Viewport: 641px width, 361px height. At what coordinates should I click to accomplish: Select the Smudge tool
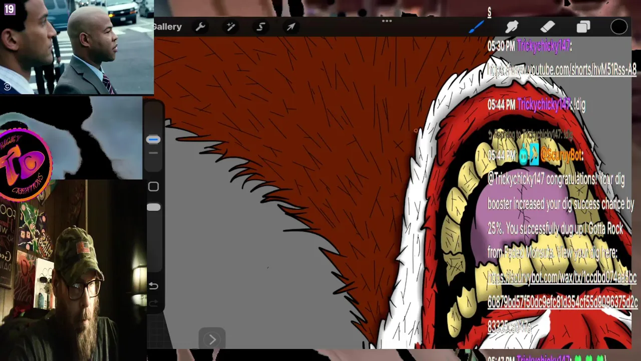pyautogui.click(x=511, y=27)
